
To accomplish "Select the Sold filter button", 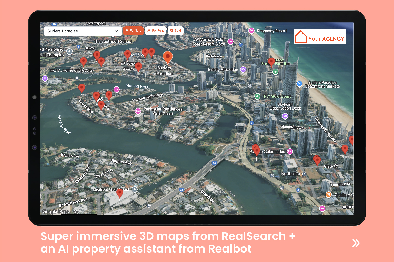I will 176,31.
